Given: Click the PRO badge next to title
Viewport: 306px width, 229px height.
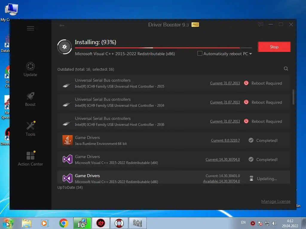Looking at the screenshot, I should point(195,24).
